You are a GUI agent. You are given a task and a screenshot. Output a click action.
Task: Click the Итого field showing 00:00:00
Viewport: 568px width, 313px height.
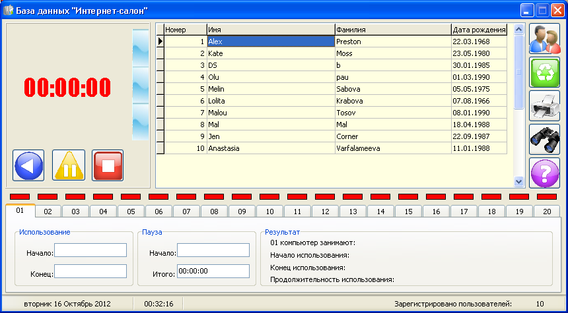pos(213,271)
